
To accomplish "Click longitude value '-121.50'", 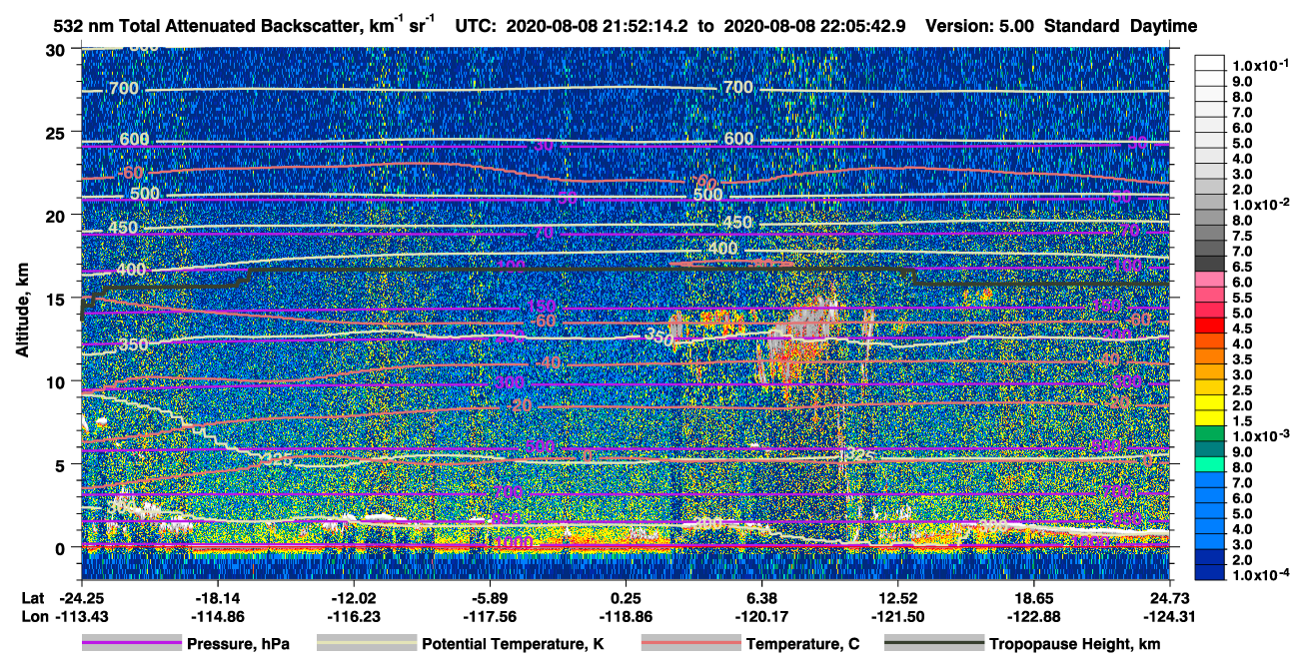I will pyautogui.click(x=898, y=616).
